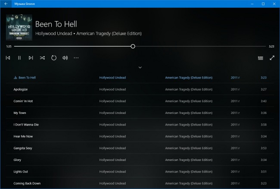The width and height of the screenshot is (280, 189).
Task: Go back with the title bar arrow
Action: pyautogui.click(x=6, y=4)
